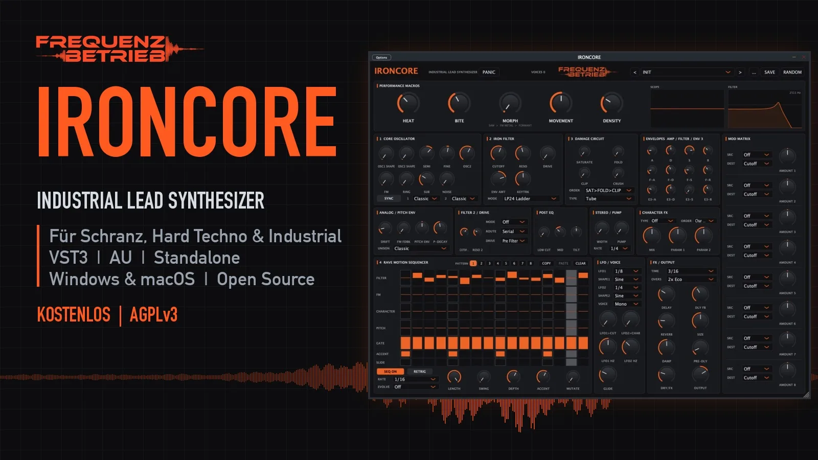Click the DENSITY macro knob
The height and width of the screenshot is (460, 818).
[611, 103]
